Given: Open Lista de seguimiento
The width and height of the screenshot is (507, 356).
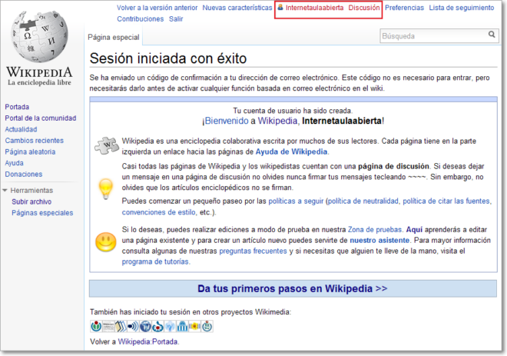Looking at the screenshot, I should coord(462,8).
